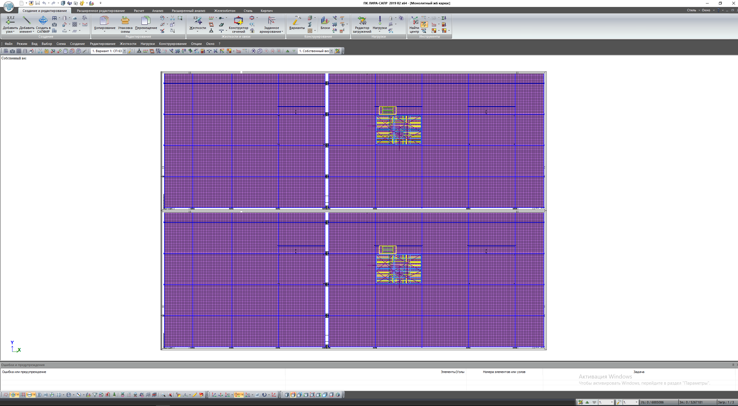Toggle the XZ plane projection view

(227, 395)
